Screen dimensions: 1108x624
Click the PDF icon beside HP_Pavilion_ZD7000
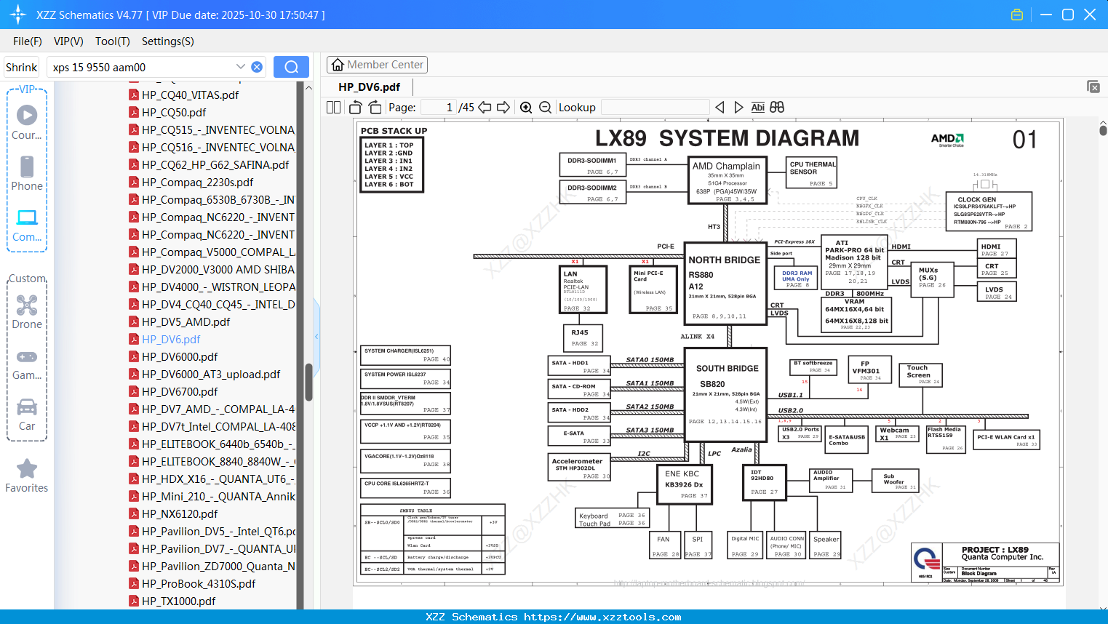coord(134,566)
